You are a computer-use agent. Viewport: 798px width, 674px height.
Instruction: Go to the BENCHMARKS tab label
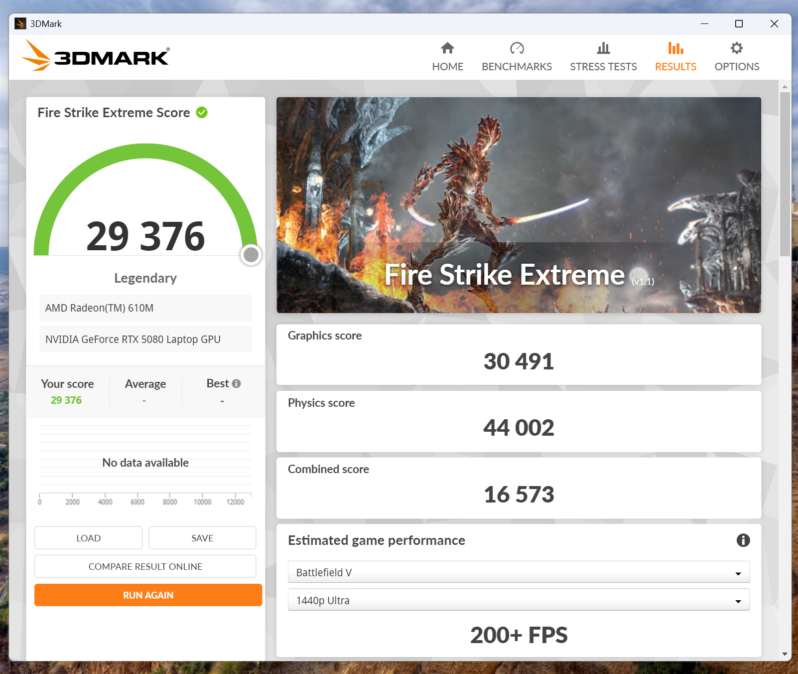(517, 67)
